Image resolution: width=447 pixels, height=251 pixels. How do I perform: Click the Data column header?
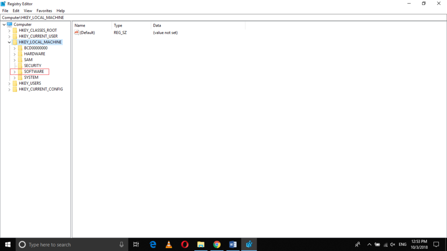157,26
